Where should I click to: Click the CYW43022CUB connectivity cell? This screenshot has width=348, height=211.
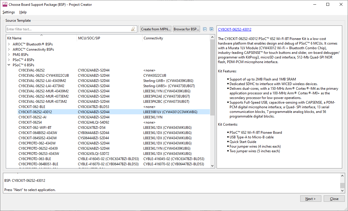155,76
